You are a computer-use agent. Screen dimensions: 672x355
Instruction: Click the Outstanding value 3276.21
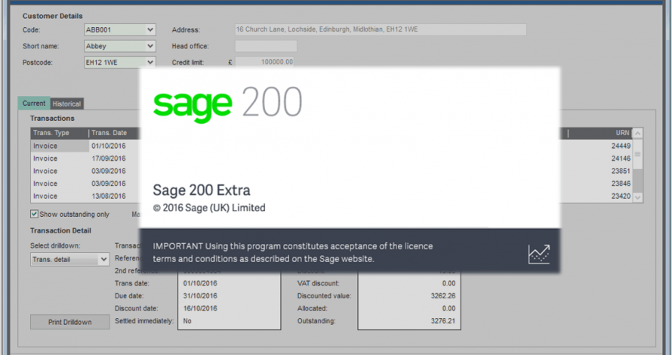coord(443,321)
